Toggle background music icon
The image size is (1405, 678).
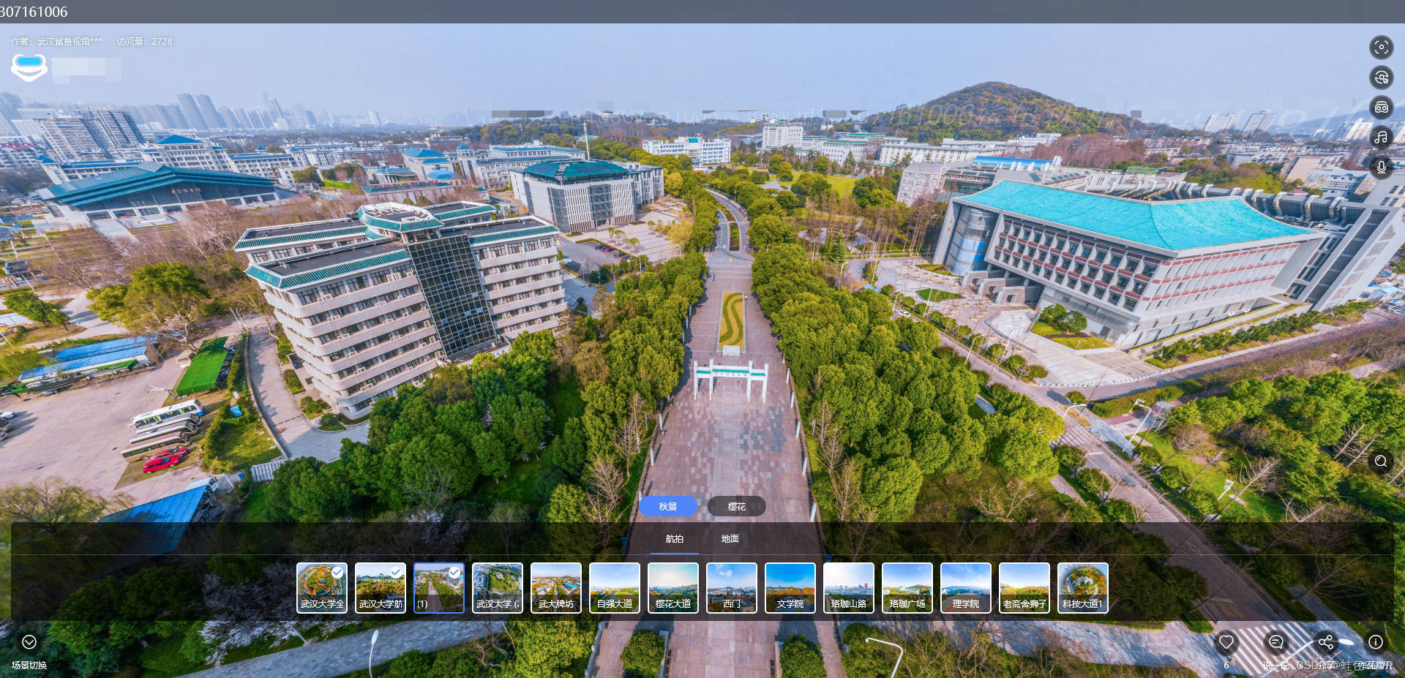point(1381,138)
